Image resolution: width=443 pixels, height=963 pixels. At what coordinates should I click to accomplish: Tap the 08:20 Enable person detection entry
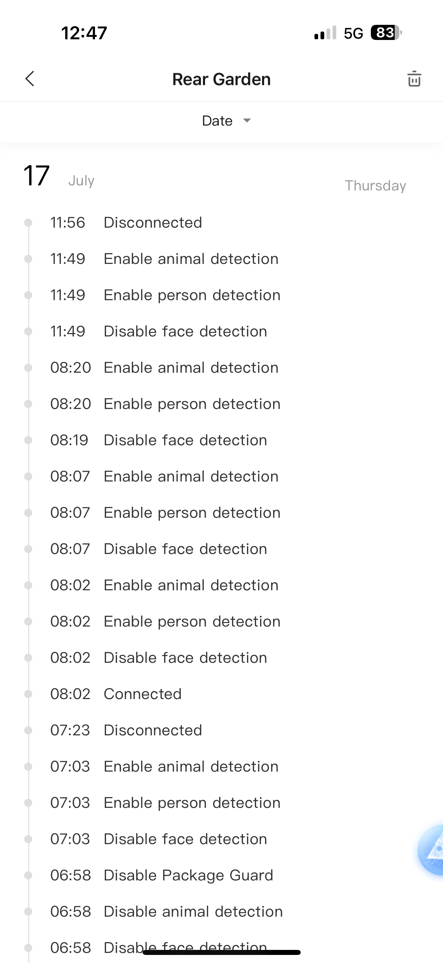192,404
